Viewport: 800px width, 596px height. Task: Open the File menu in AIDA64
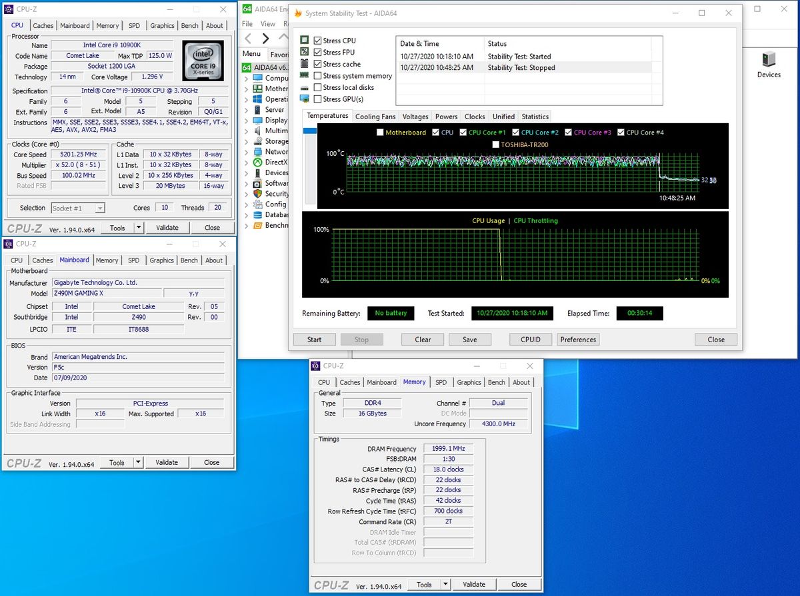point(247,24)
